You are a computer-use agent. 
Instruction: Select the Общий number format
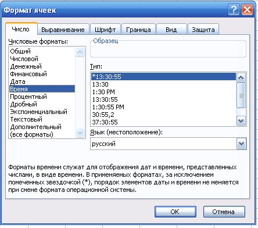(42, 51)
